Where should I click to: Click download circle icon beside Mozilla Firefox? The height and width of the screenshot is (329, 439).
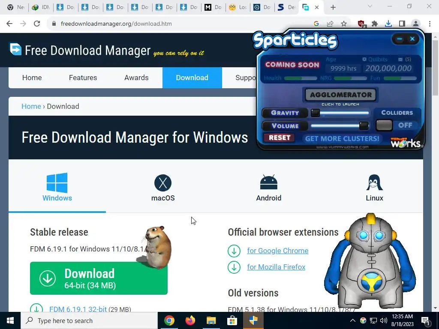coord(234,267)
